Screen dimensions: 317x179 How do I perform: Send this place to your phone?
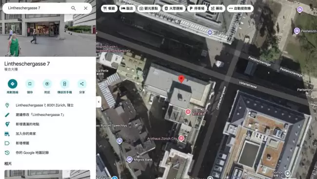(64, 84)
